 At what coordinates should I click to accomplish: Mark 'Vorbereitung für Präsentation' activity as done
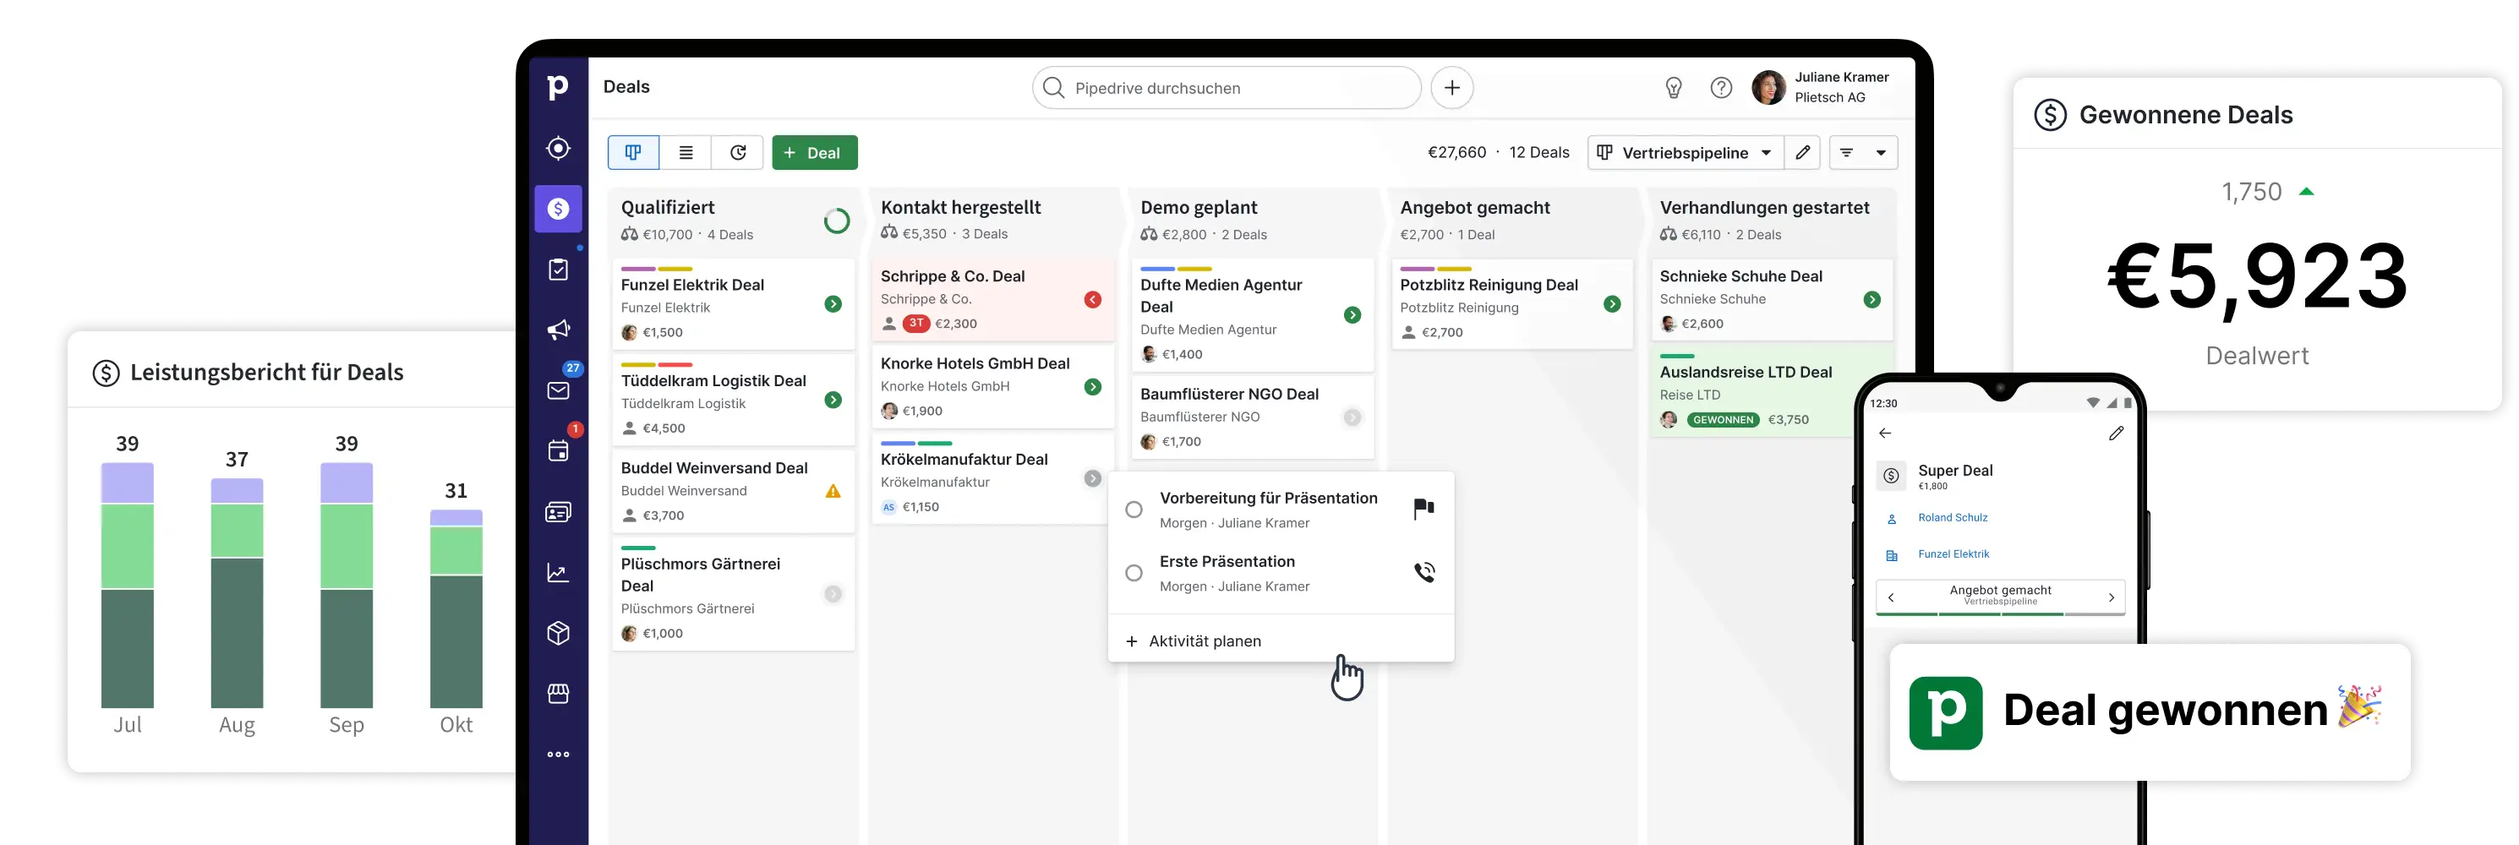coord(1134,510)
